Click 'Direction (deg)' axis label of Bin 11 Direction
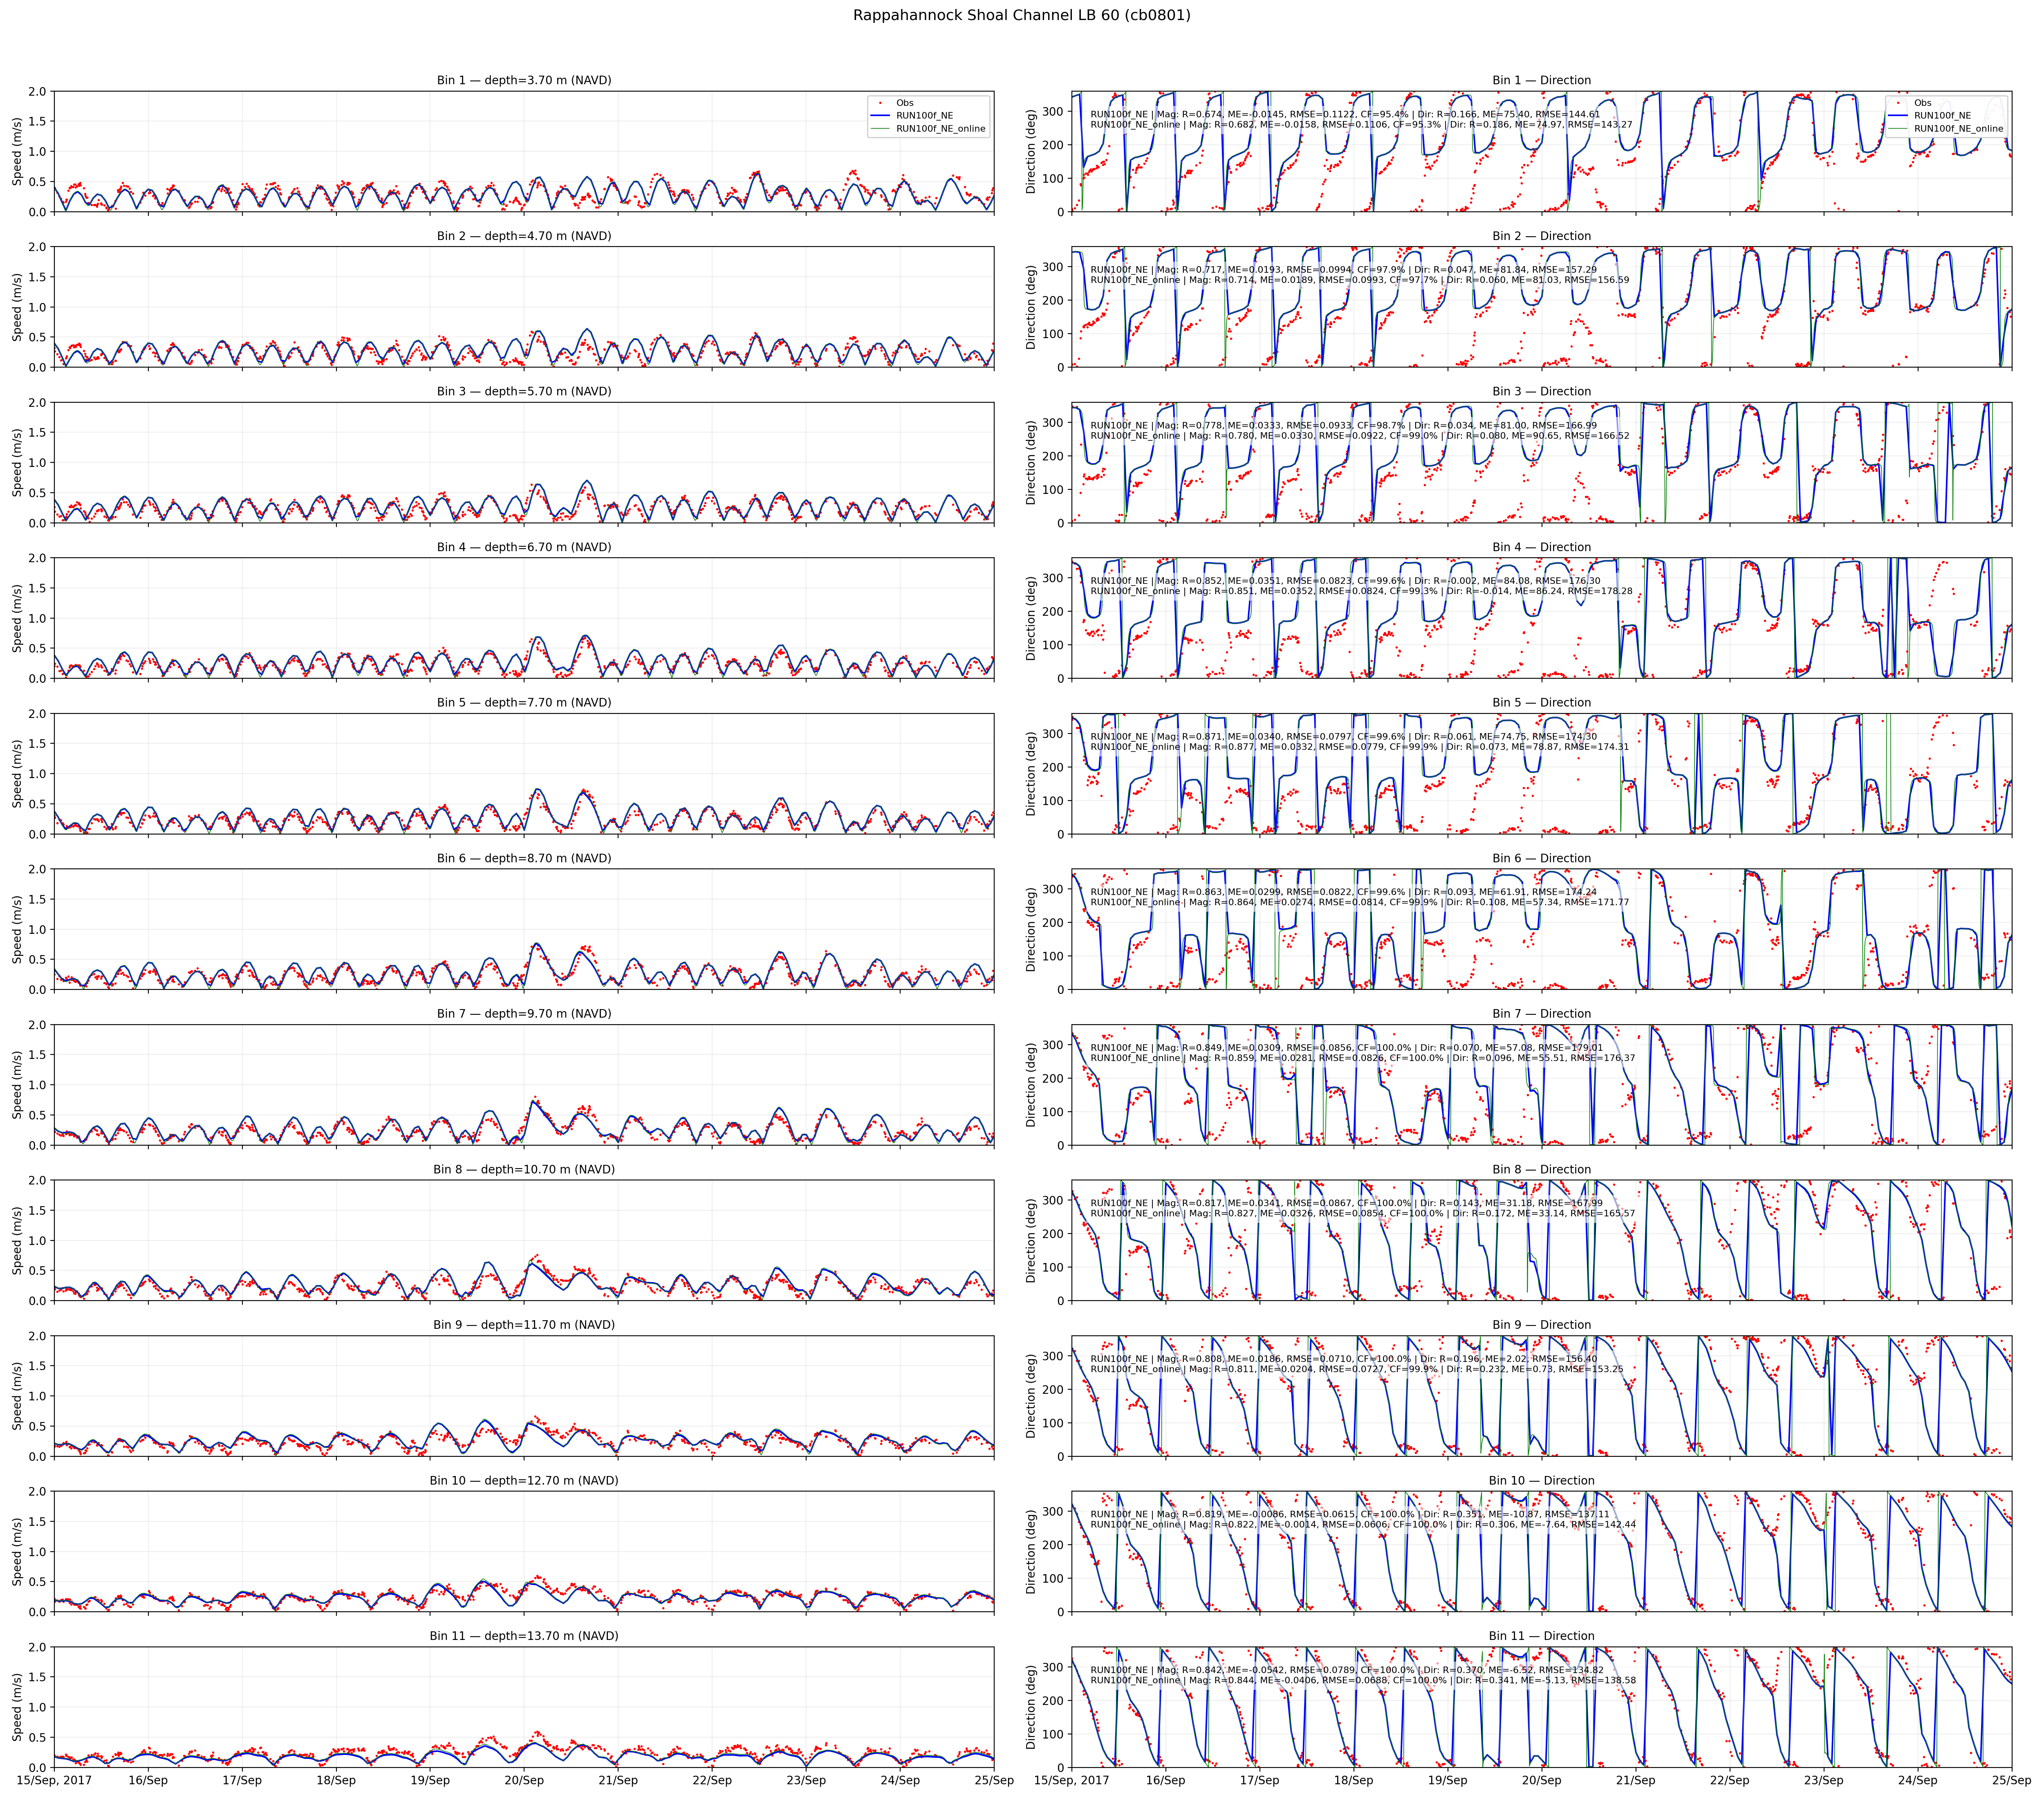The image size is (2044, 1799). point(1032,1707)
